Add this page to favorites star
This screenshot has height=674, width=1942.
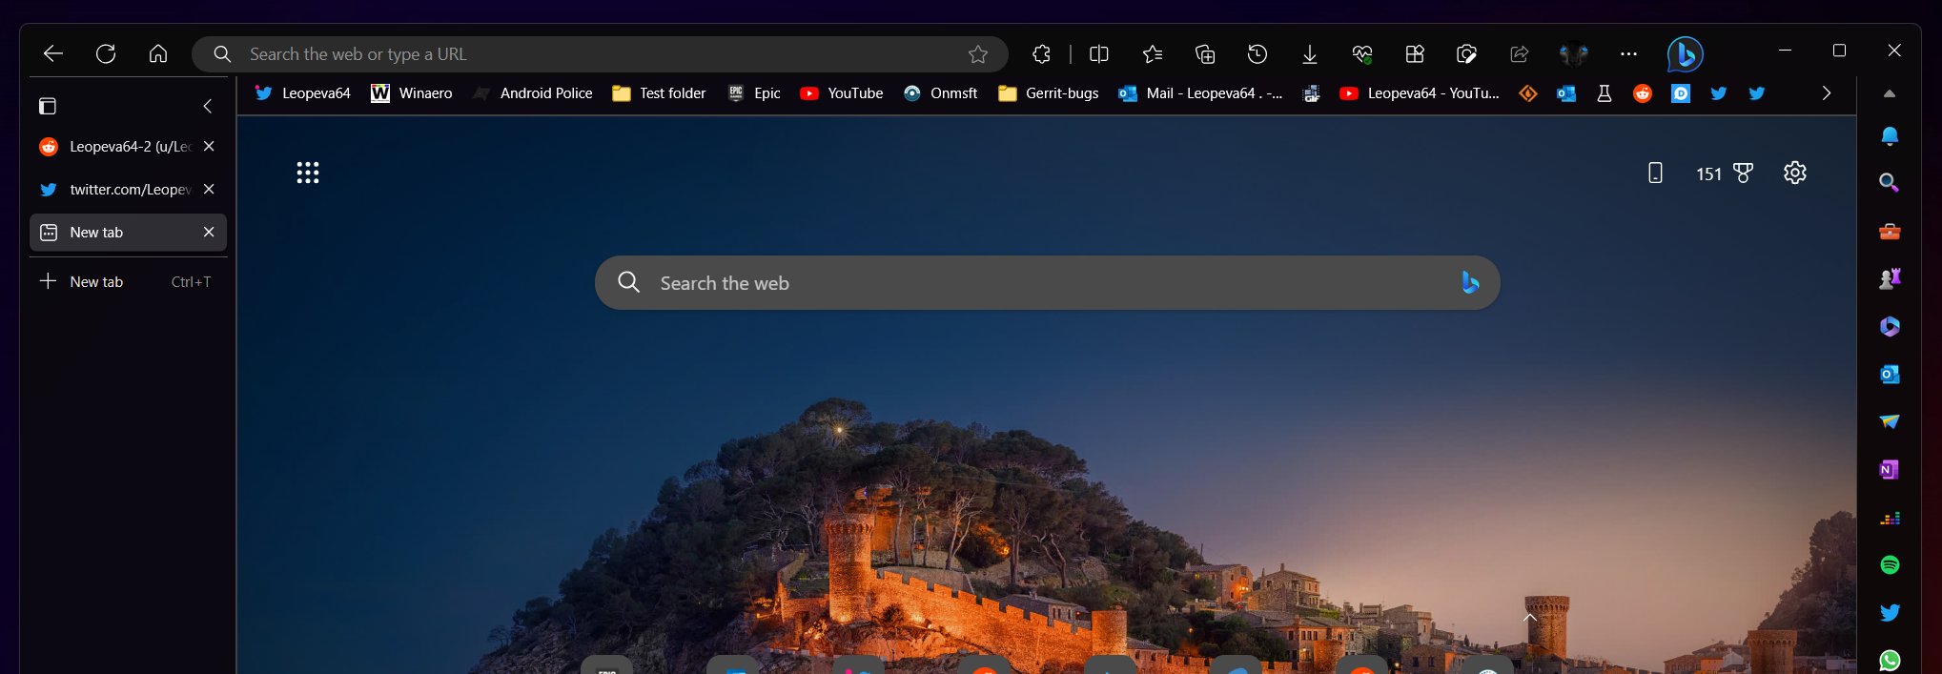point(978,54)
